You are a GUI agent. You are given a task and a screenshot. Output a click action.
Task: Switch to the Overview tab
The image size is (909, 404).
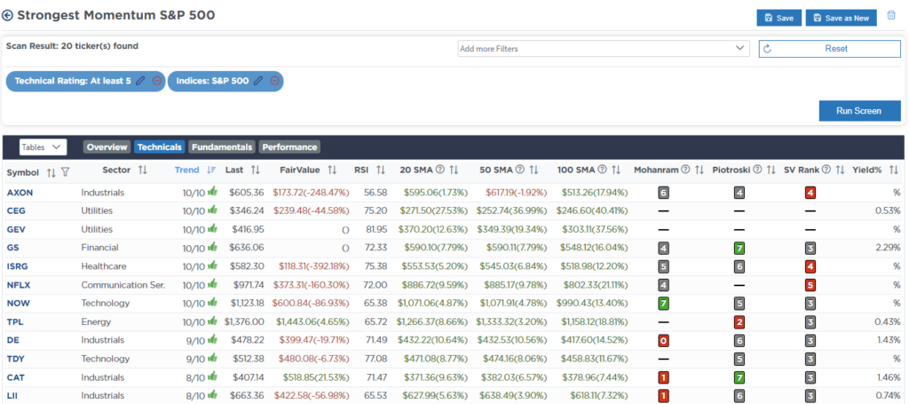pos(107,147)
